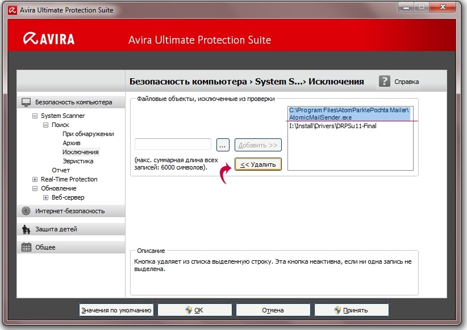Screen dimensions: 467x330
Task: Select the AtomicMailSender.exe exclusion entry
Action: pyautogui.click(x=350, y=113)
